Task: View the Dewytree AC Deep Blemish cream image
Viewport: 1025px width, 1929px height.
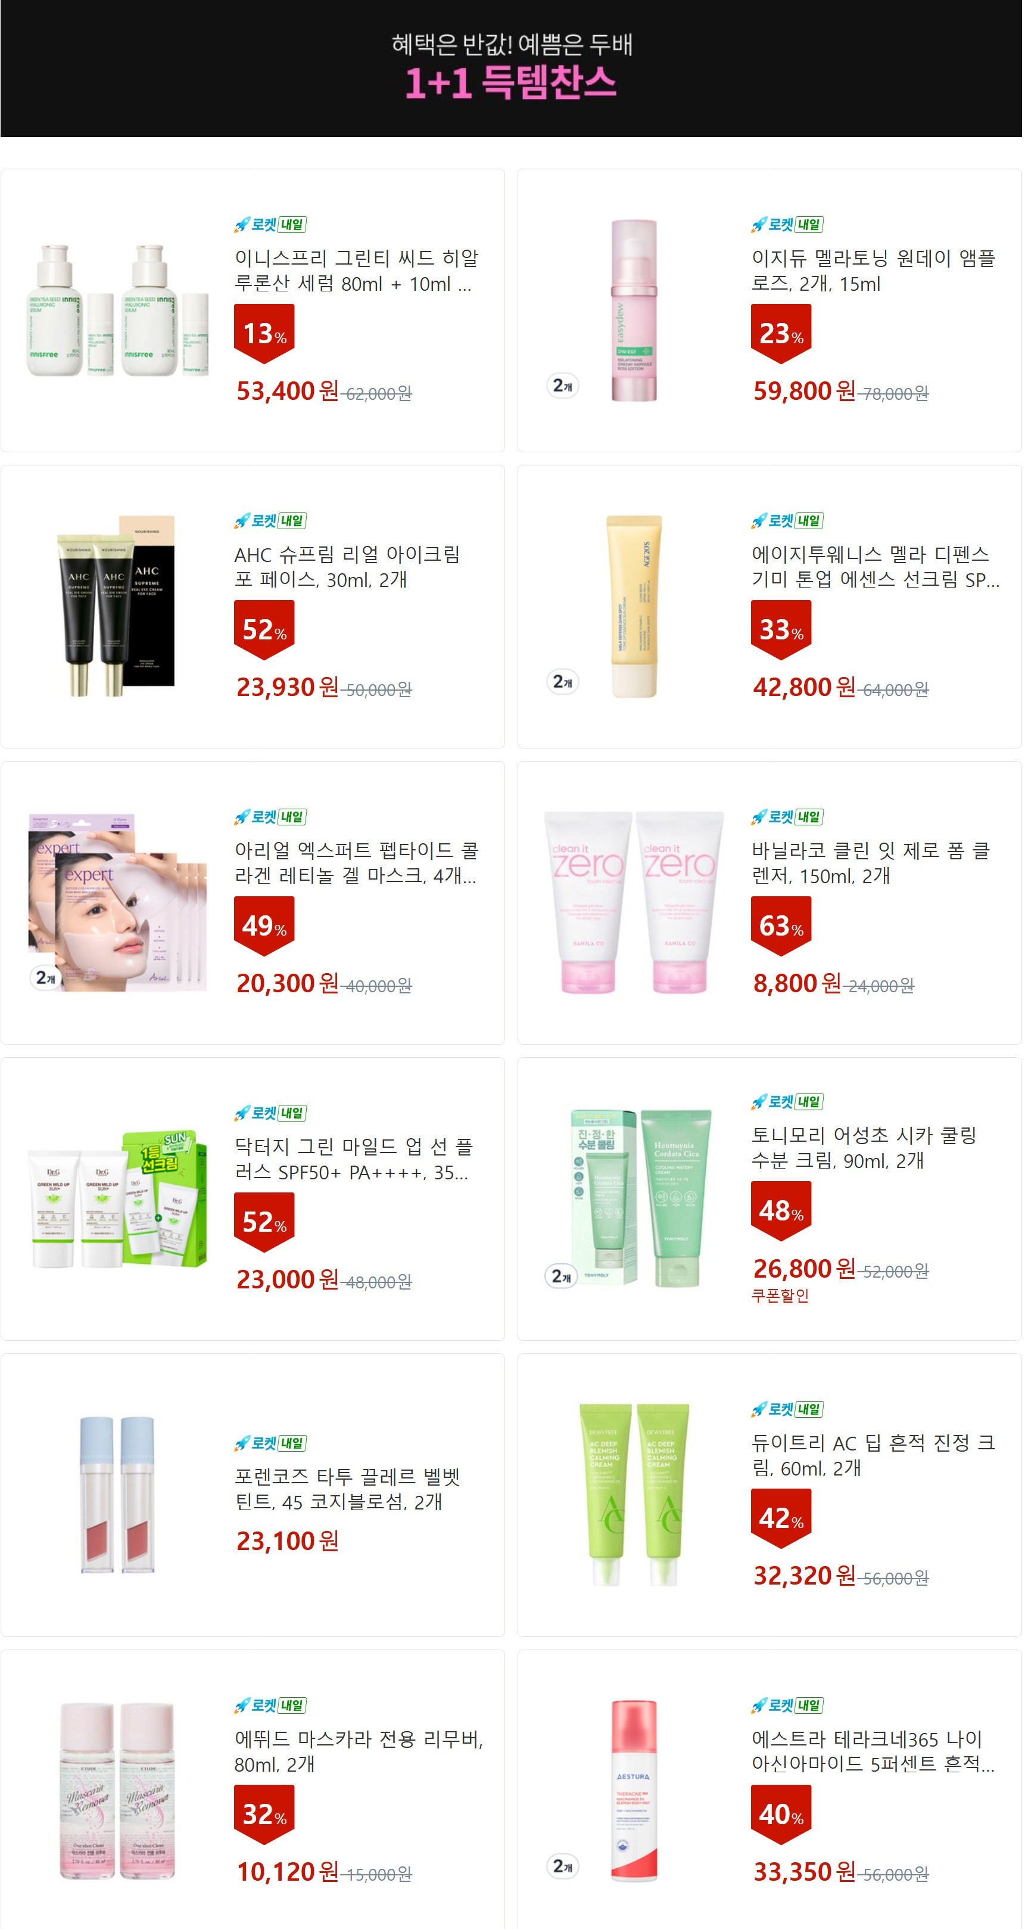Action: [x=634, y=1495]
